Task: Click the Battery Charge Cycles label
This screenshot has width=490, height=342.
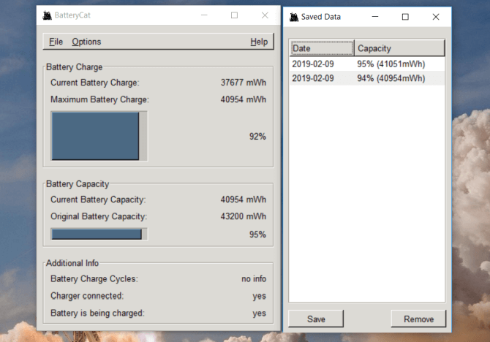Action: [x=94, y=278]
